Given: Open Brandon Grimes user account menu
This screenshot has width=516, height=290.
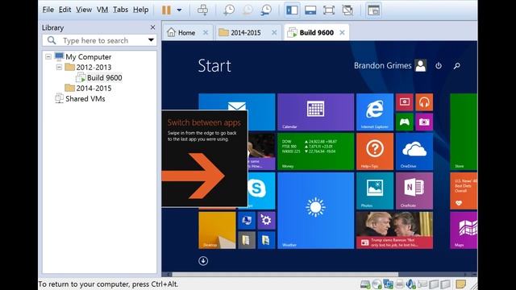Looking at the screenshot, I should tap(390, 65).
